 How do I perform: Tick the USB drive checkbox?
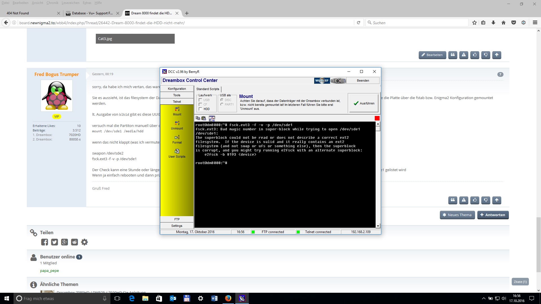(x=200, y=100)
